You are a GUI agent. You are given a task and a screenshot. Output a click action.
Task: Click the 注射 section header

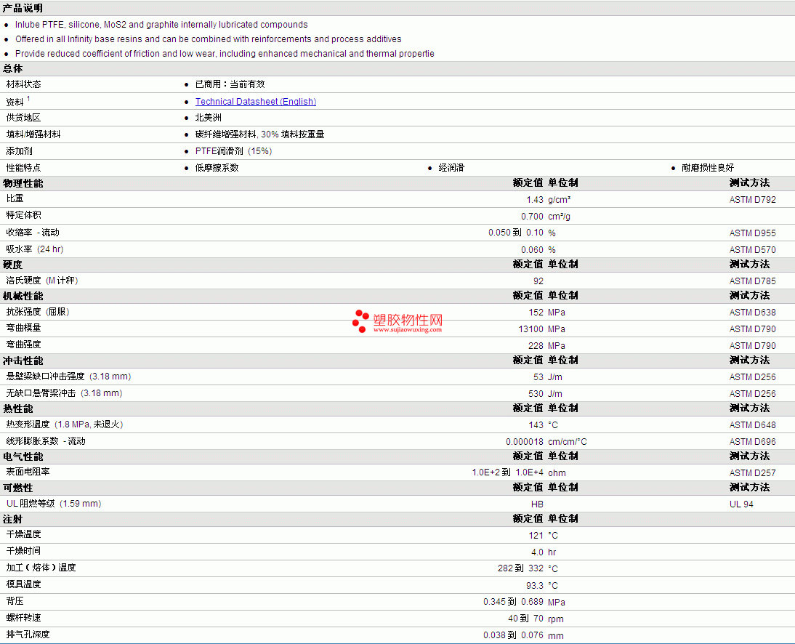(x=12, y=519)
